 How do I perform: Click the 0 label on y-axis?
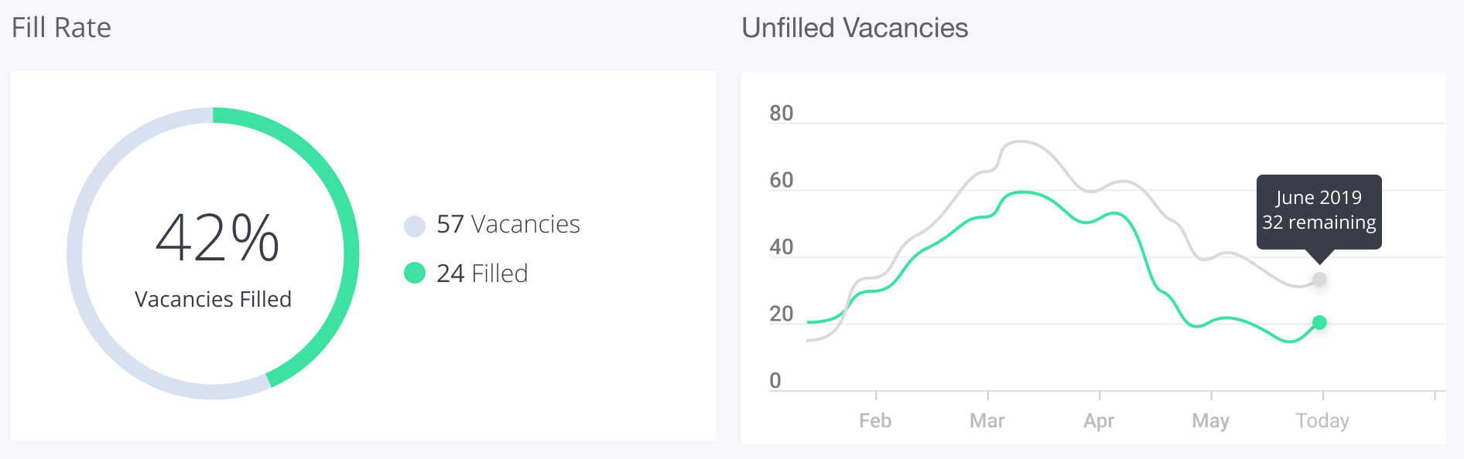[x=775, y=380]
